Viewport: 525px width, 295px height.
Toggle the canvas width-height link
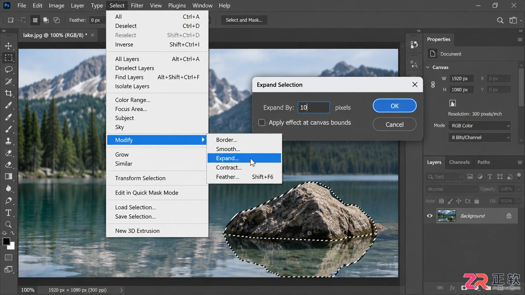[x=433, y=84]
